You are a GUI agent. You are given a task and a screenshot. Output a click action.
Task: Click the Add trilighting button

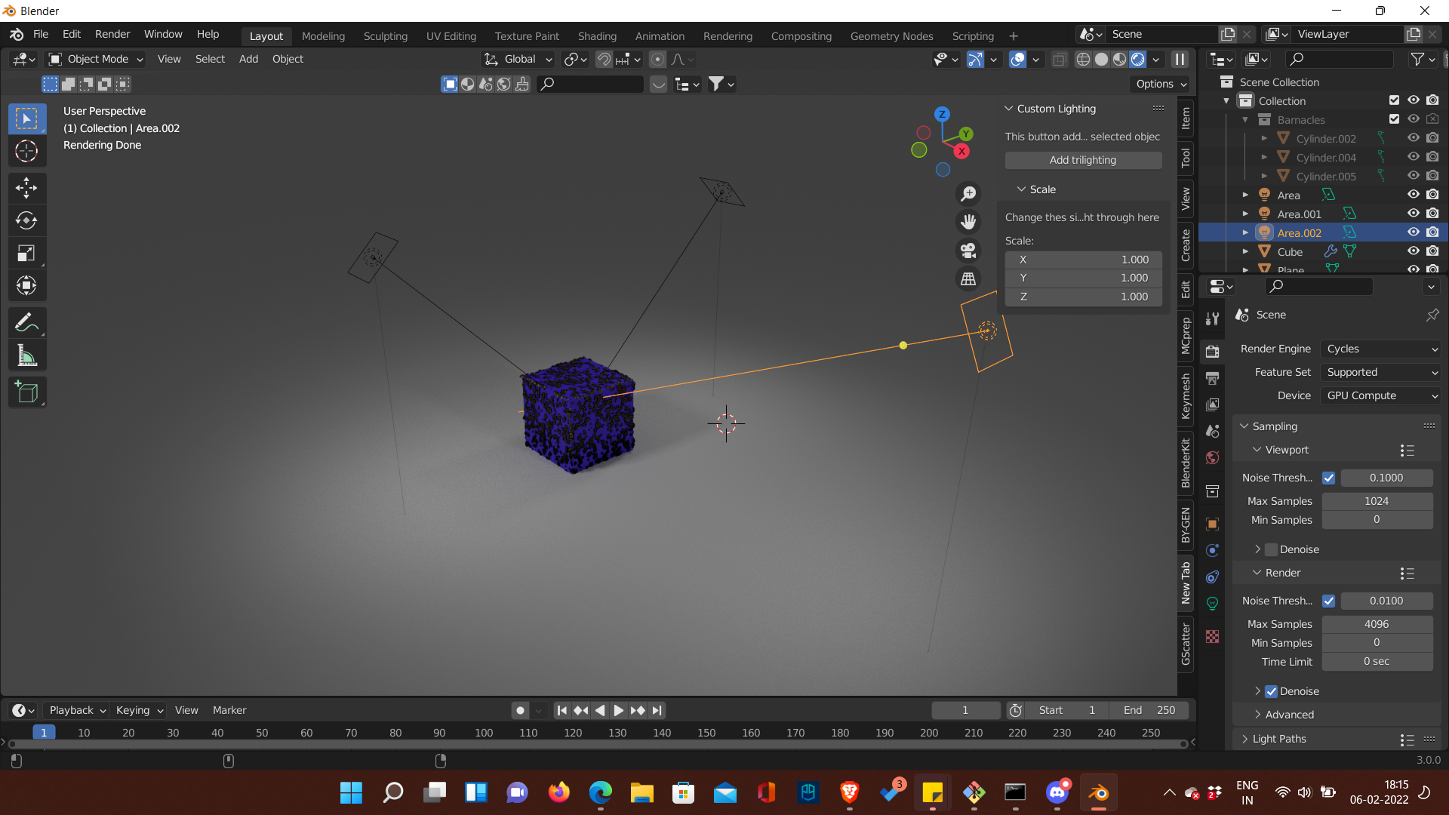click(x=1083, y=160)
